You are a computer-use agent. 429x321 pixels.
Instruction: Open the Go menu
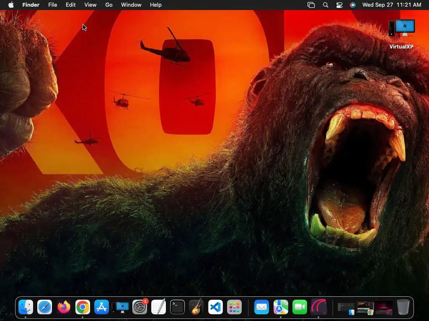click(109, 5)
